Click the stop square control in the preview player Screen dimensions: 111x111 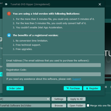coord(106,87)
